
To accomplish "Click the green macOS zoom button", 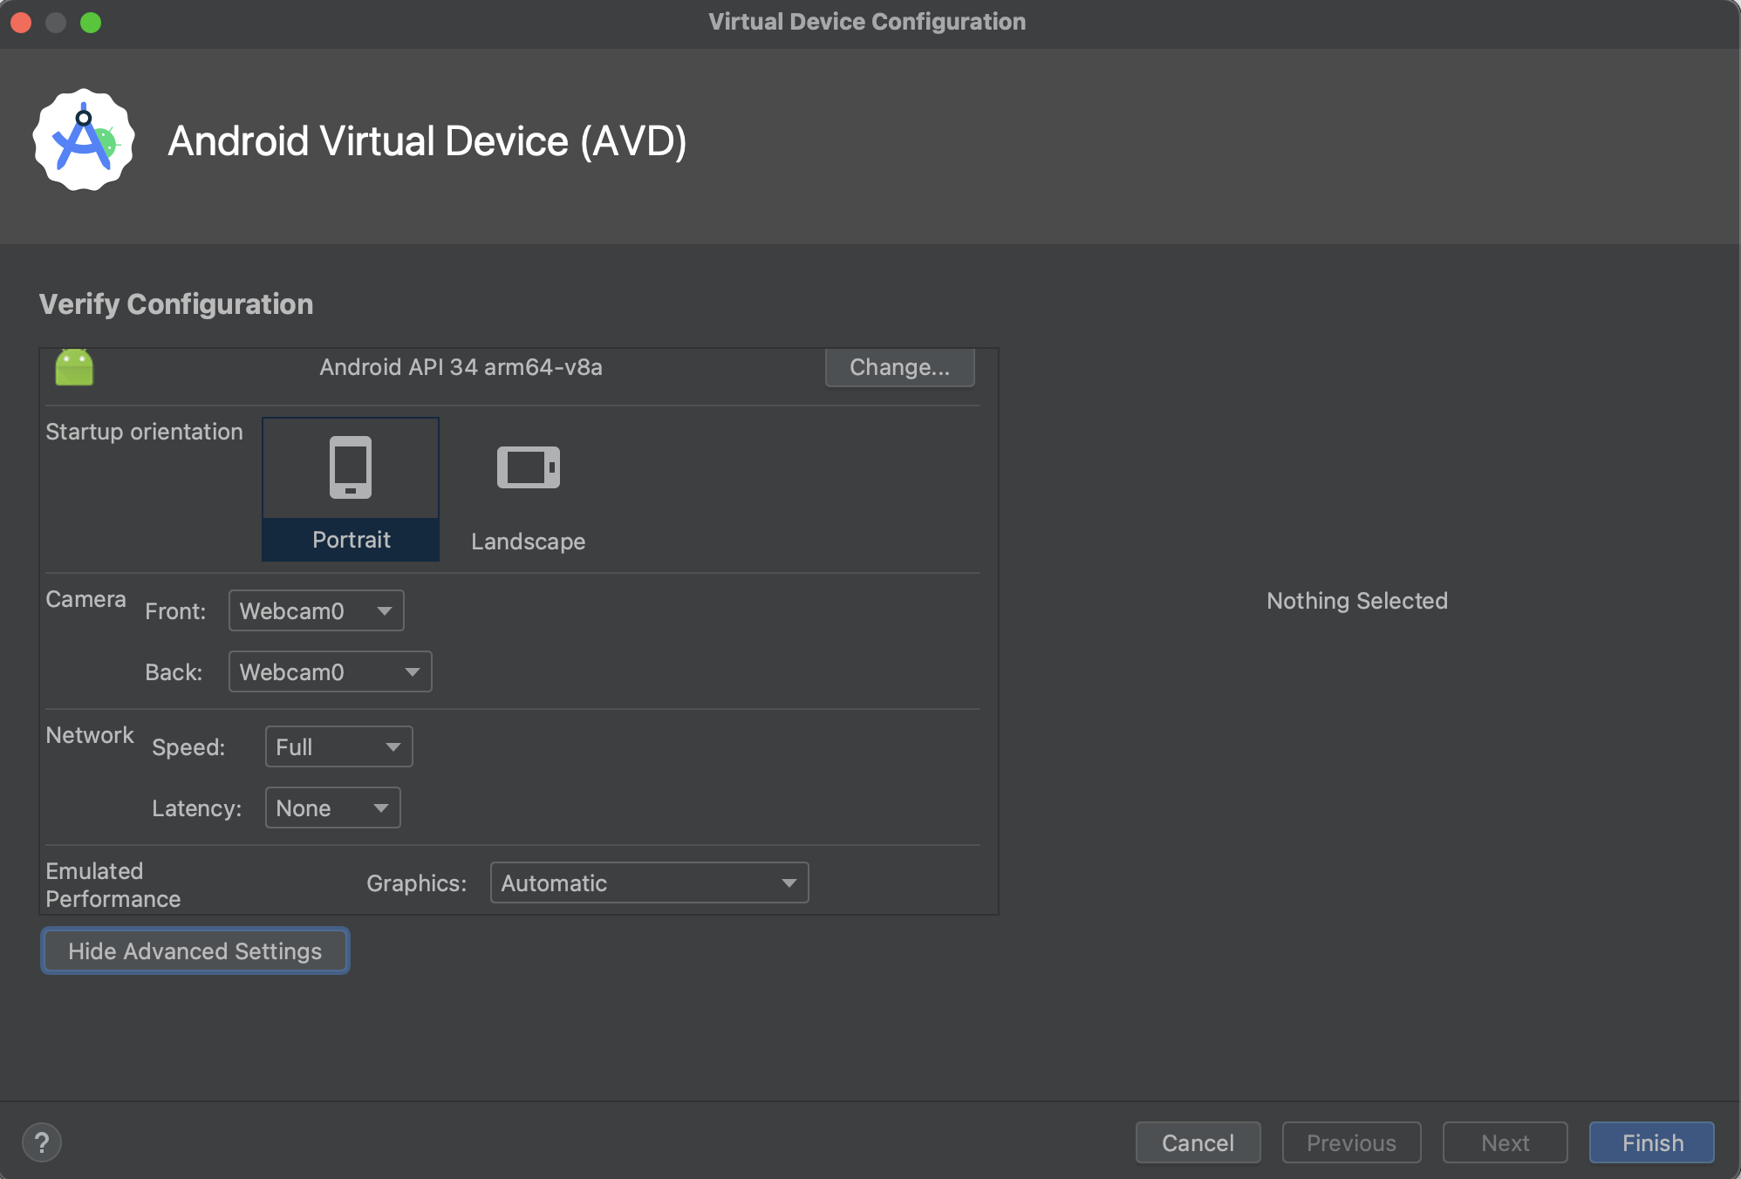I will (x=91, y=23).
